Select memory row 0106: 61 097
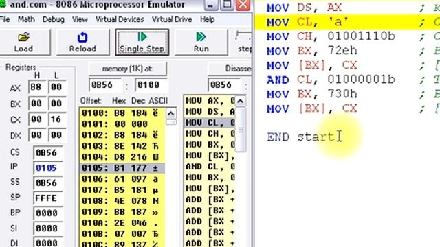This screenshot has width=440, height=247. [122, 179]
